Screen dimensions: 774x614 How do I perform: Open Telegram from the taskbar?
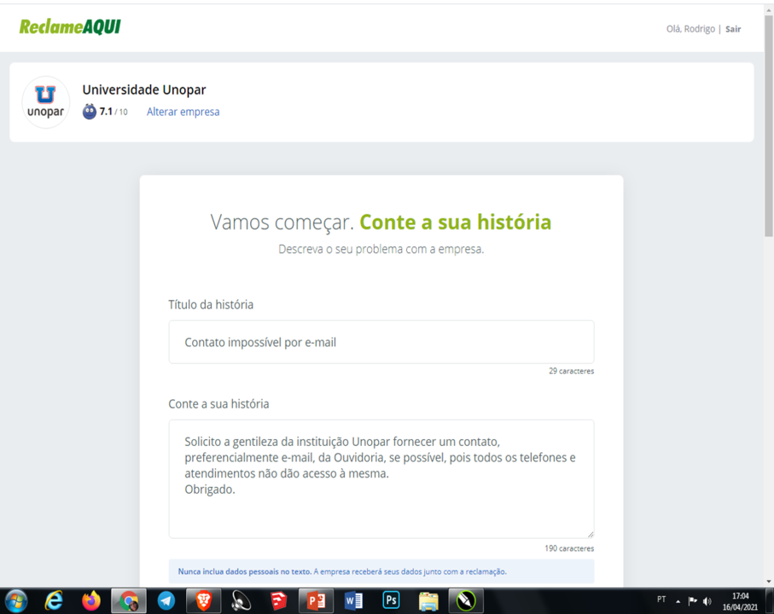[x=166, y=601]
